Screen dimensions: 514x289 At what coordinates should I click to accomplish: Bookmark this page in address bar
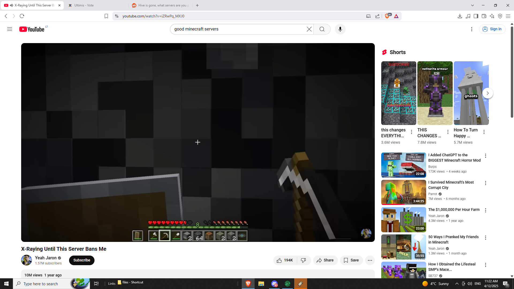tap(106, 16)
